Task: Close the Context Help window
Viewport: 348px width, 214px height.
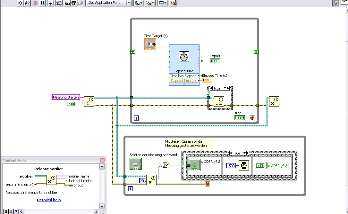Action: tap(102, 161)
